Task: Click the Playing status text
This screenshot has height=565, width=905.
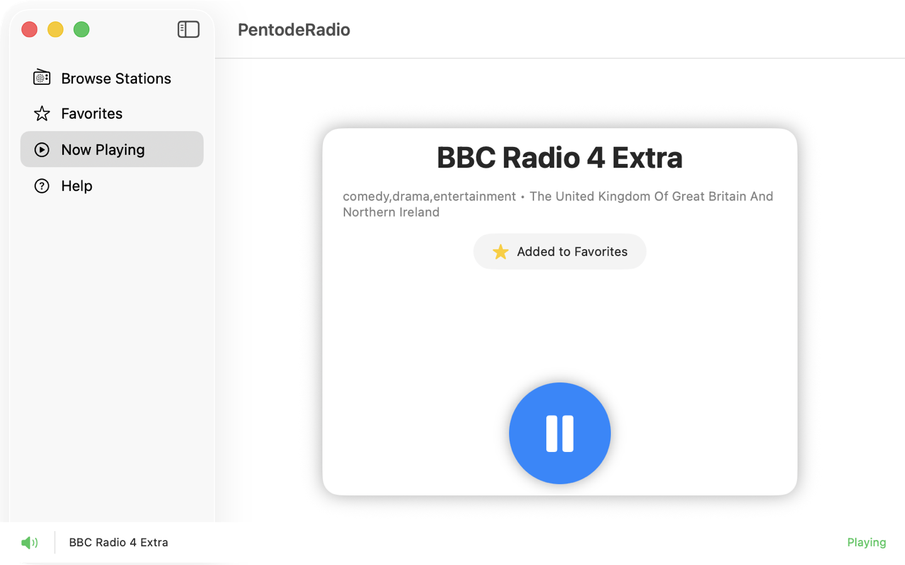Action: 866,542
